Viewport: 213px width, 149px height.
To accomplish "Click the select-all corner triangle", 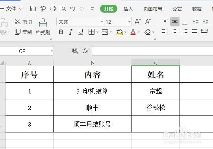I will click(2, 63).
